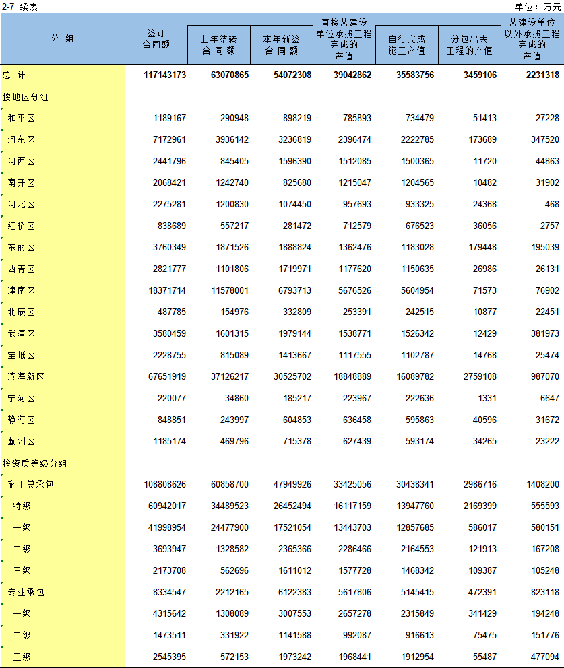Select the 蓟州区 row label

pyautogui.click(x=22, y=441)
